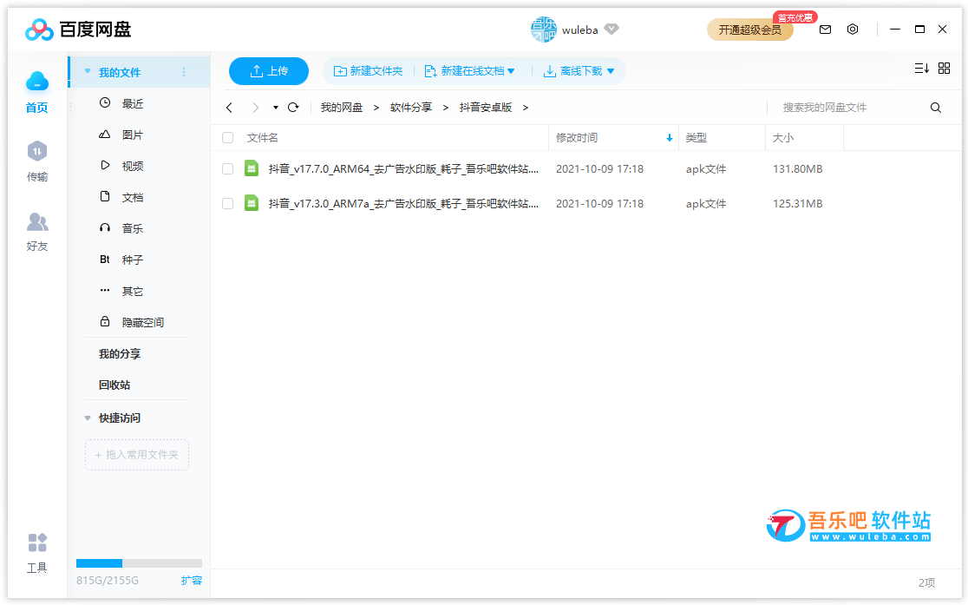Click the wuleba username
The height and width of the screenshot is (605, 968).
(579, 30)
